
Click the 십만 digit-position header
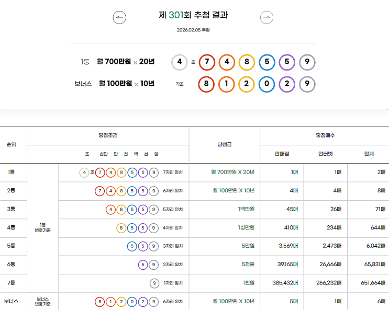tap(104, 154)
